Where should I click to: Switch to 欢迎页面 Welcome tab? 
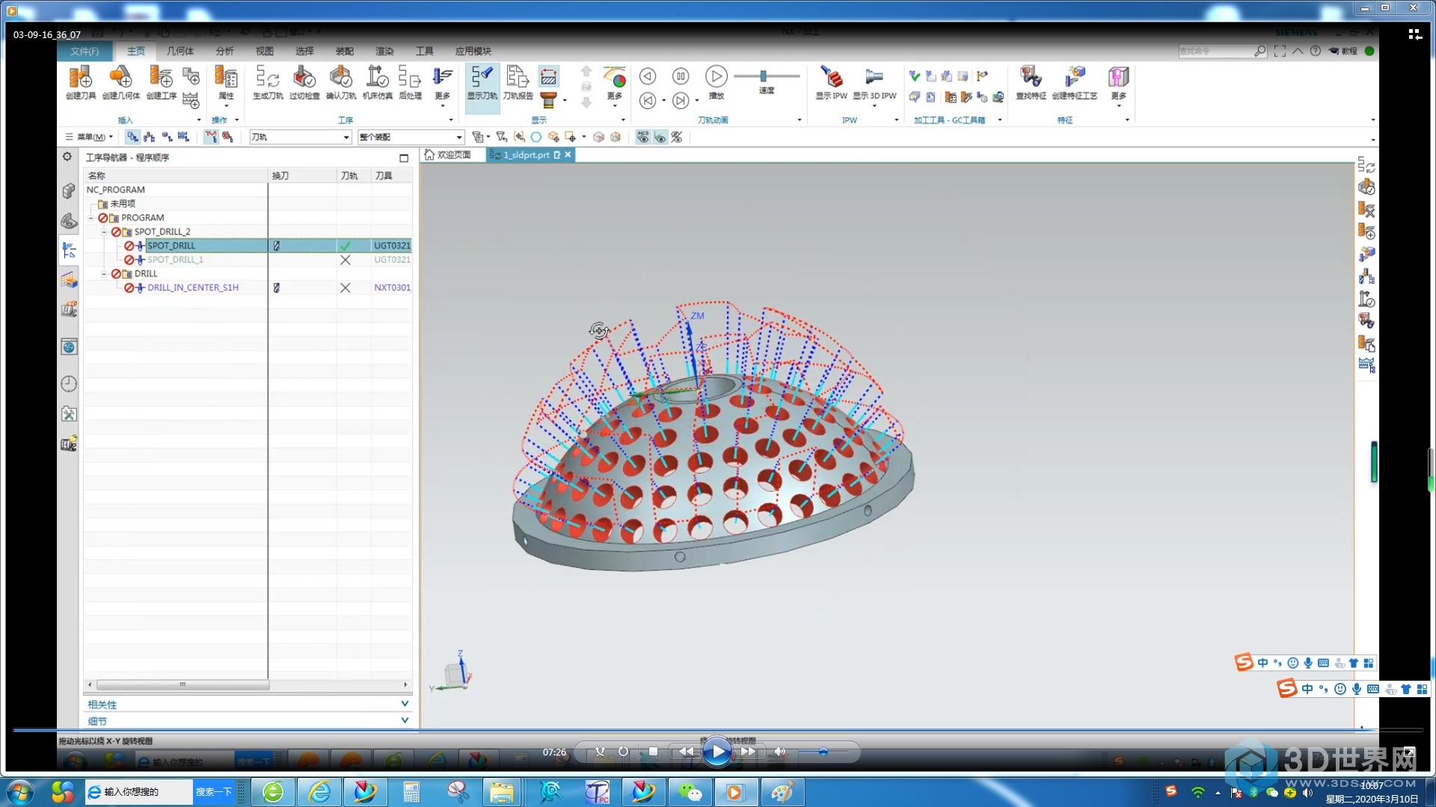coord(448,155)
